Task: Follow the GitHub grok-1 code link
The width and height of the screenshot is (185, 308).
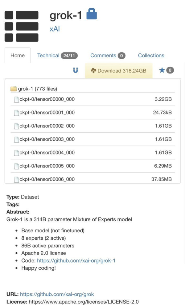Action: coord(76,260)
